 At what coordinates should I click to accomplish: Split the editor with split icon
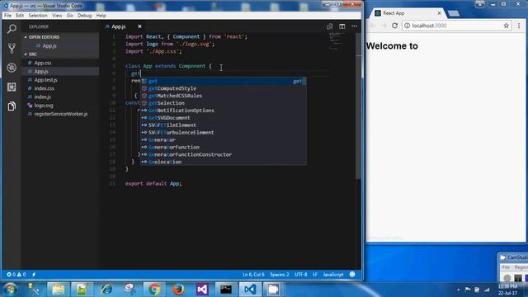342,26
